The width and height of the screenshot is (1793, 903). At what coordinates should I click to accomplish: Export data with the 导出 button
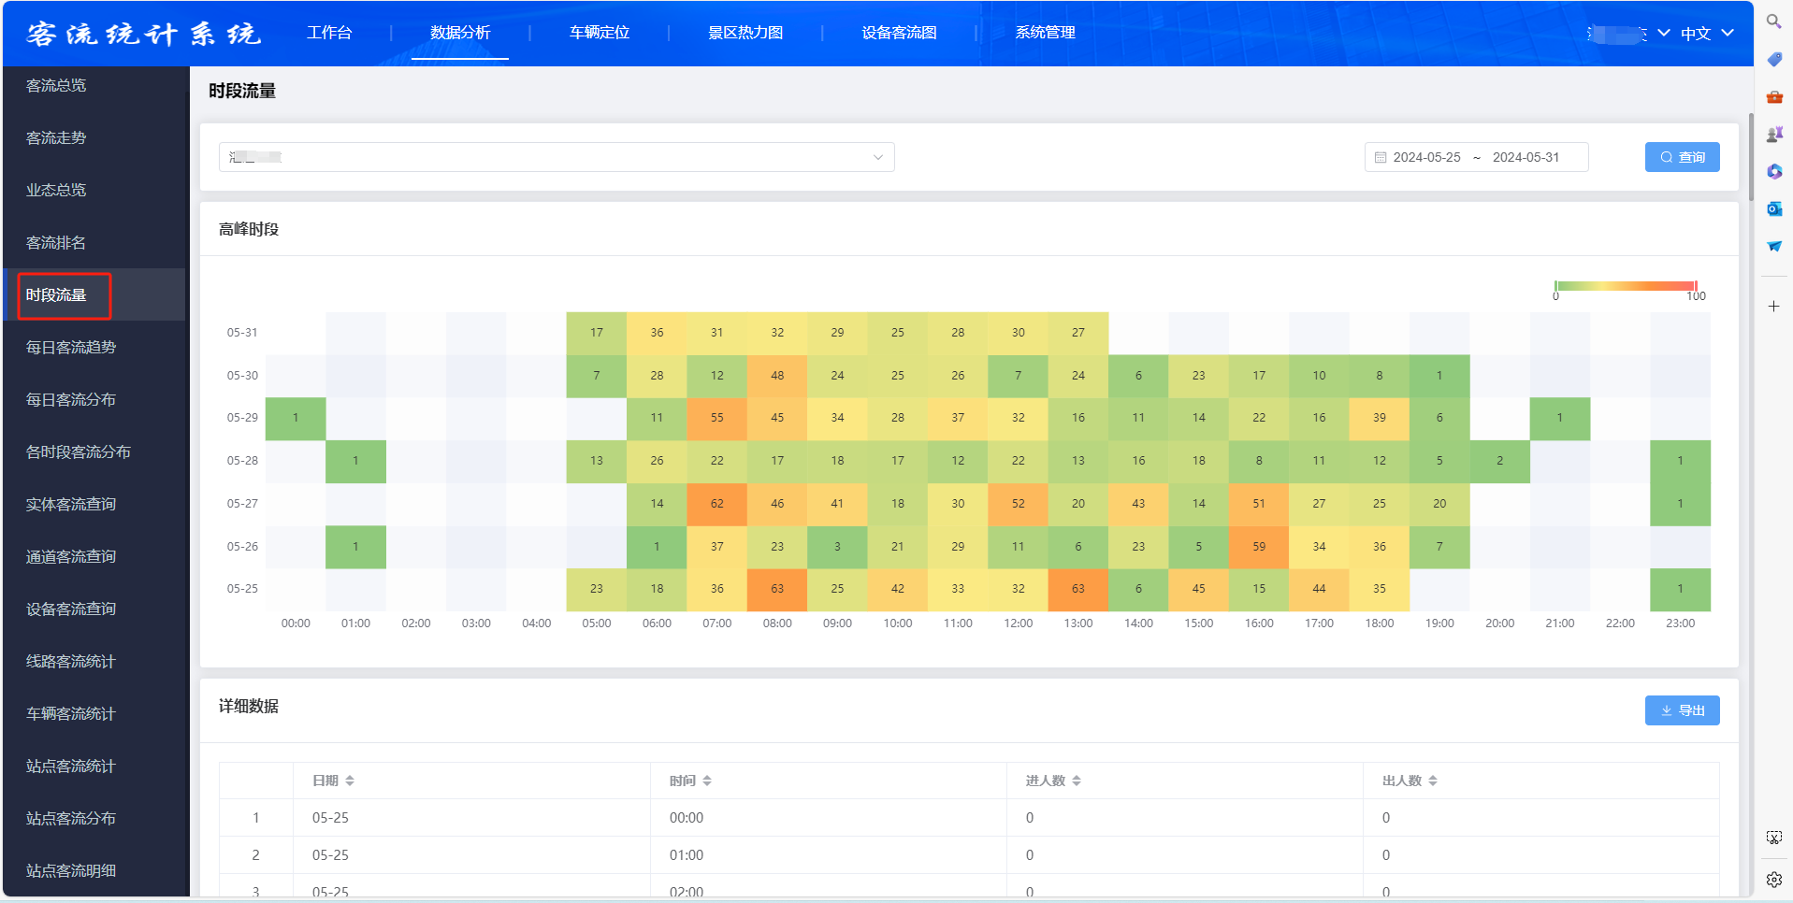[1682, 710]
